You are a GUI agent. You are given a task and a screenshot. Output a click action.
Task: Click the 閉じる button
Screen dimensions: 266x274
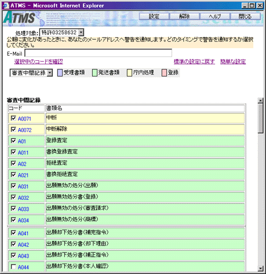pos(245,16)
